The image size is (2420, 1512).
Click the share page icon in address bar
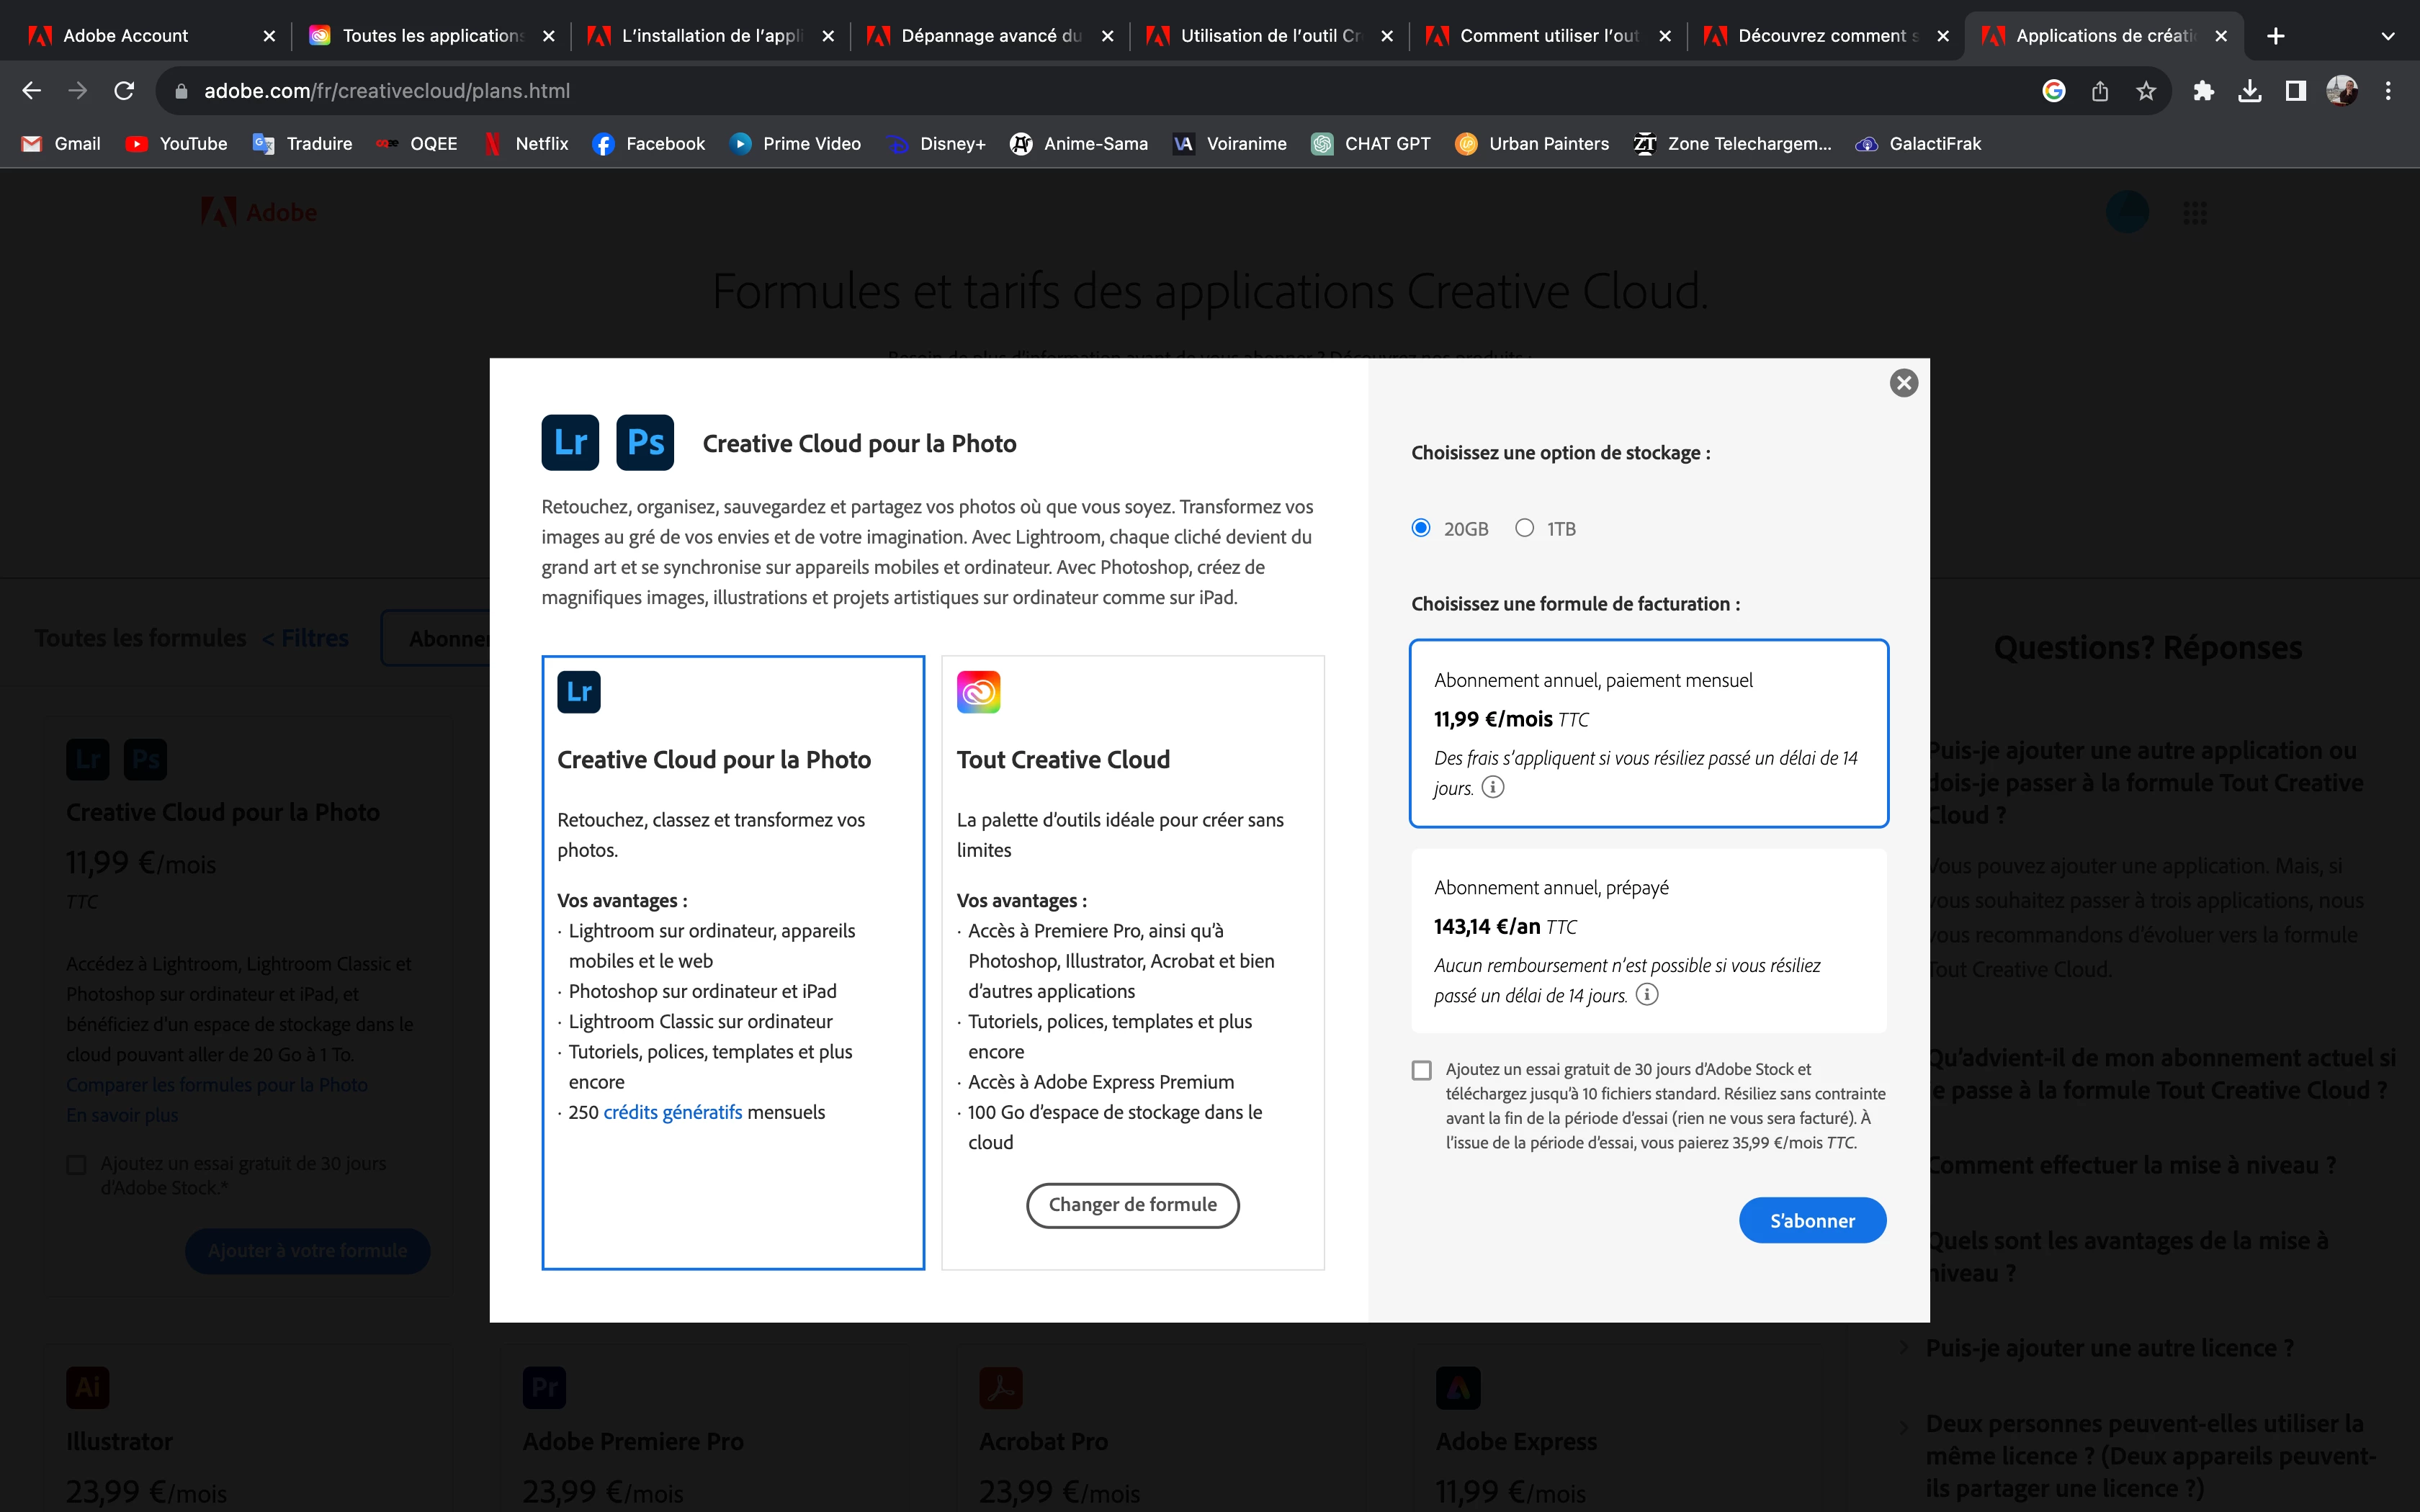pyautogui.click(x=2100, y=91)
